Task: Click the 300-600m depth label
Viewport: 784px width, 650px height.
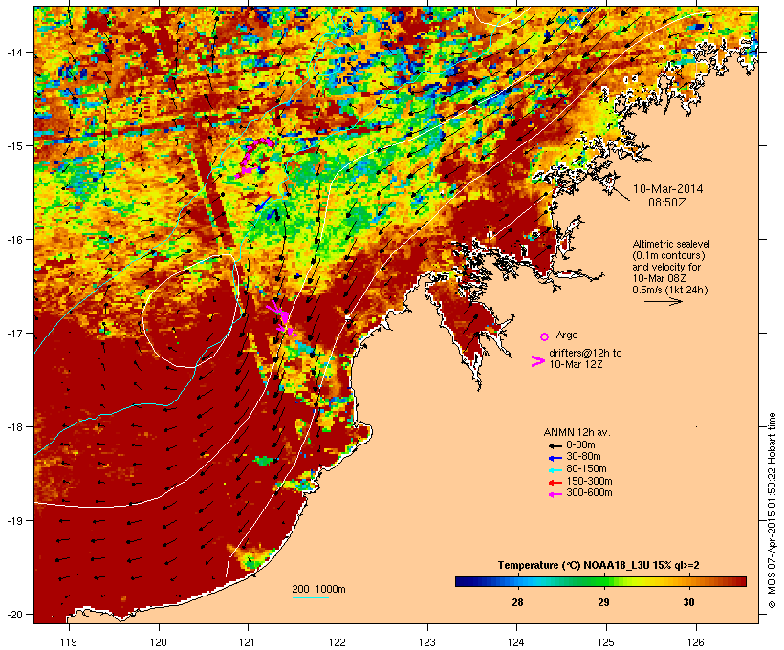Action: click(590, 493)
